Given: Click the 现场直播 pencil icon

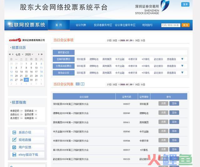Looking at the screenshot, I should 14,140.
